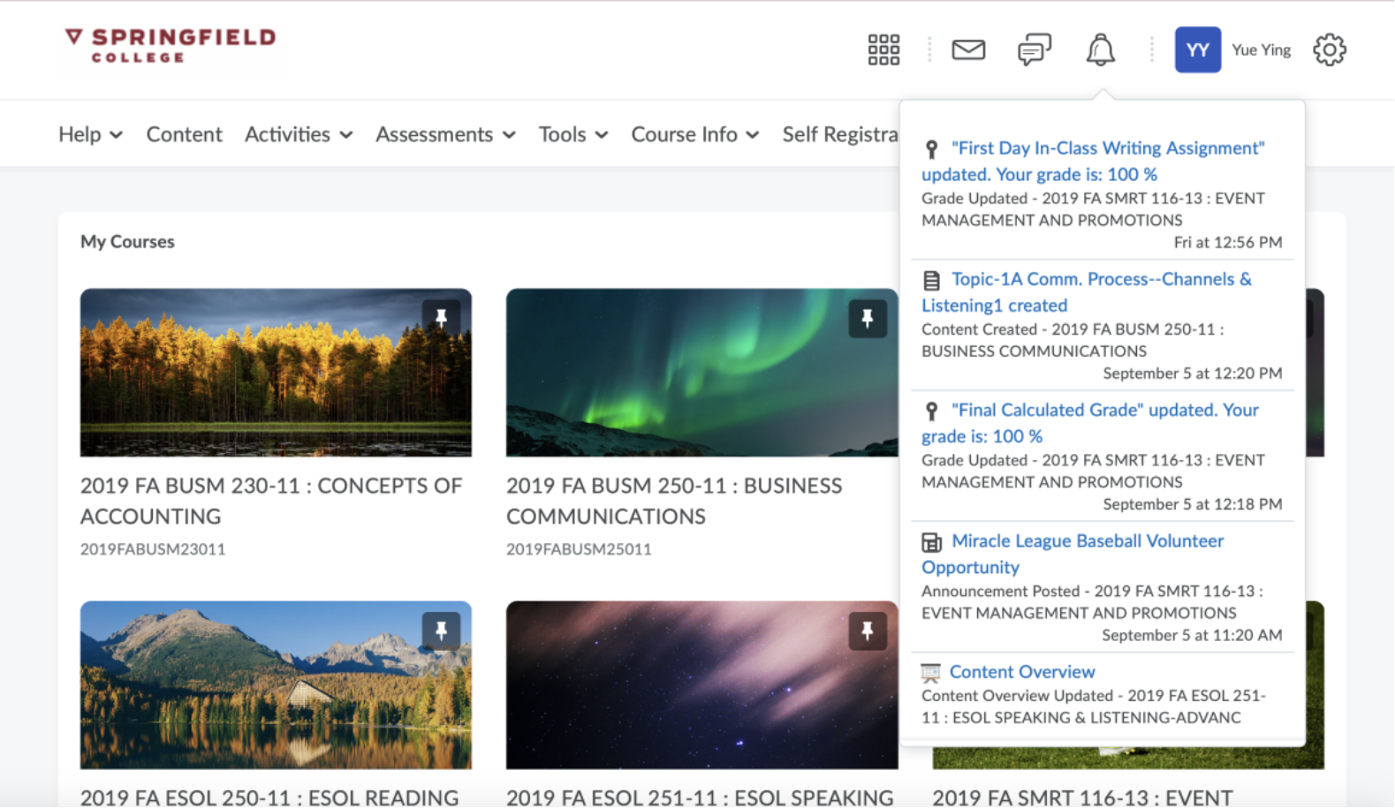Unpin the Concepts of Accounting course
The image size is (1395, 808).
(441, 318)
